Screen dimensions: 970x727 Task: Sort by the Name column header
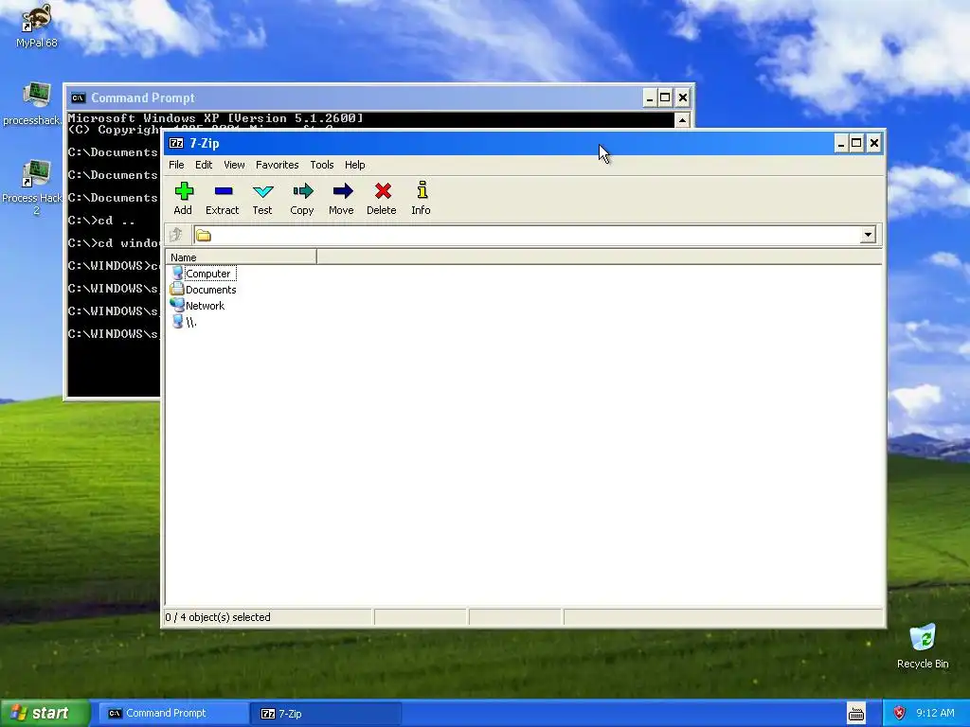point(241,257)
